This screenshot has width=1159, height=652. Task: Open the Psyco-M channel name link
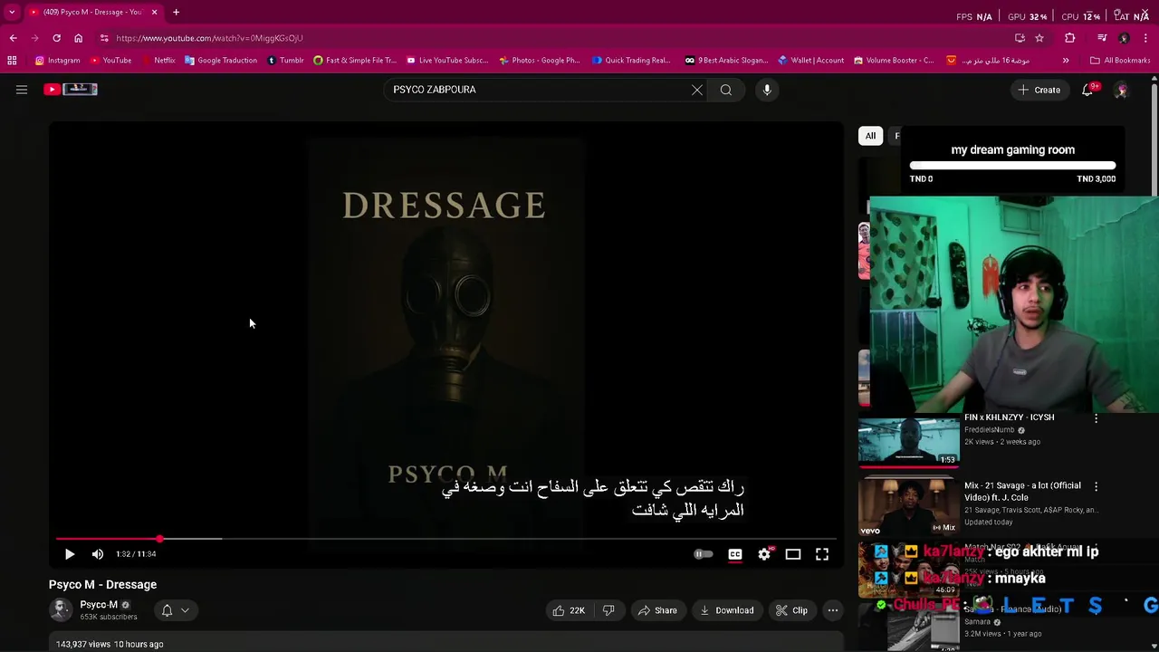(x=99, y=605)
